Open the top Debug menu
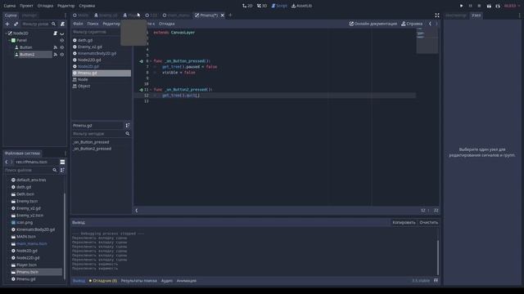524x294 pixels. tap(45, 6)
